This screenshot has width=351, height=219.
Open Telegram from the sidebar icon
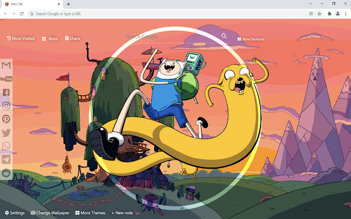6,159
